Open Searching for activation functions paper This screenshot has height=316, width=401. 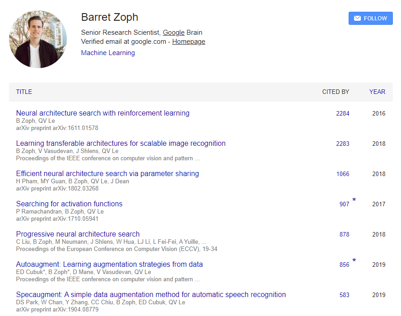click(69, 204)
